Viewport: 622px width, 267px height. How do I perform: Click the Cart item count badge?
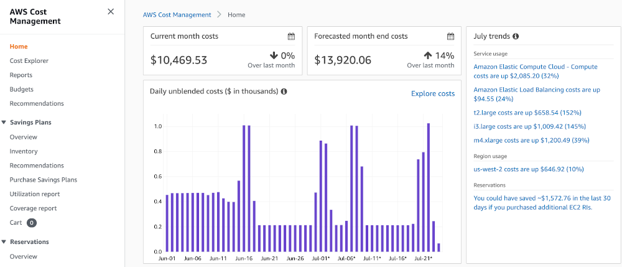32,223
